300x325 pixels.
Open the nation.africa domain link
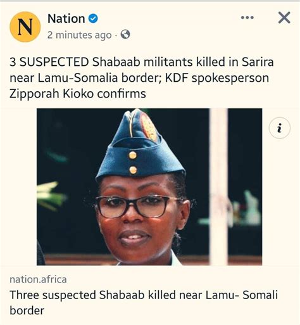(x=38, y=279)
